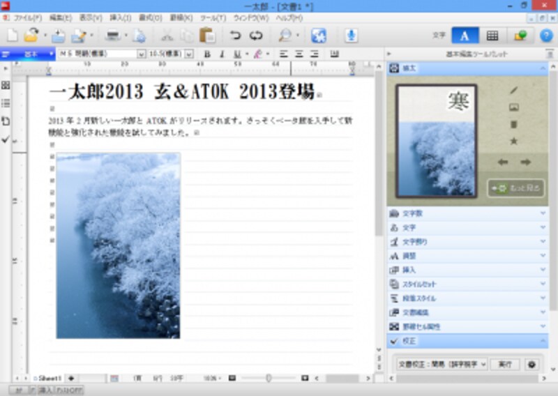
Task: Toggle the 文字 A mode button
Action: pyautogui.click(x=465, y=36)
